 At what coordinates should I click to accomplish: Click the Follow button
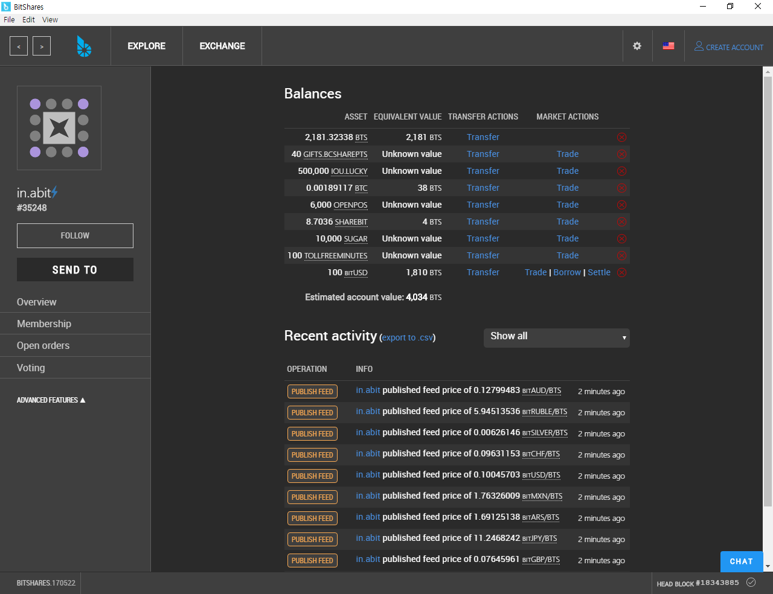[75, 235]
